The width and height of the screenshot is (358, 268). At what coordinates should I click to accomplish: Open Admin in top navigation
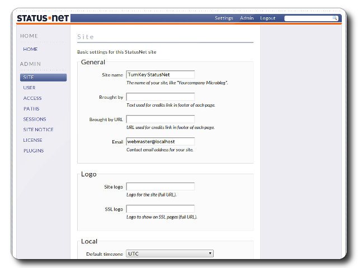tap(247, 18)
